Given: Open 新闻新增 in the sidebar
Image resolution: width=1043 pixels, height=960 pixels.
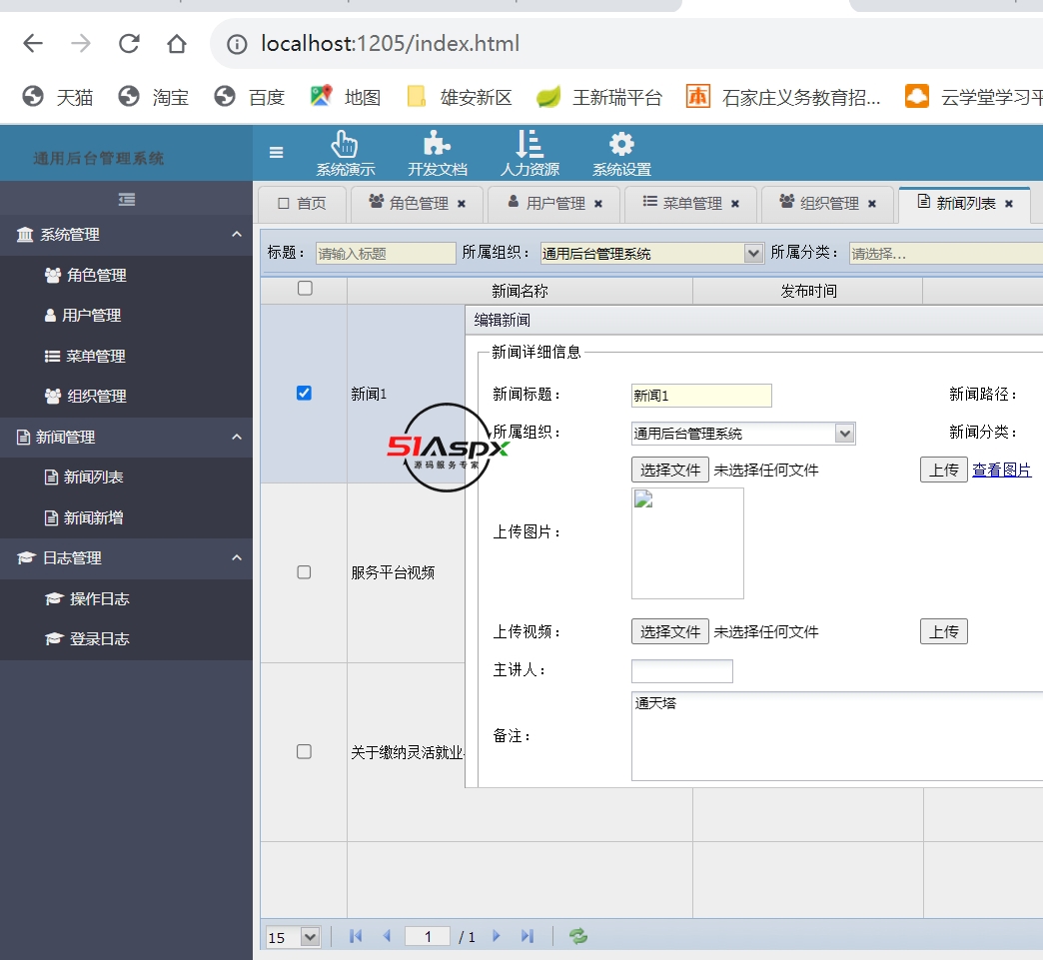Looking at the screenshot, I should [x=127, y=517].
